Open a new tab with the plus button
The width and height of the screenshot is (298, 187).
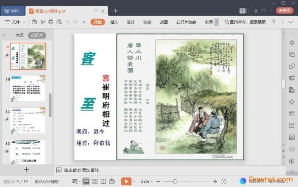point(115,11)
